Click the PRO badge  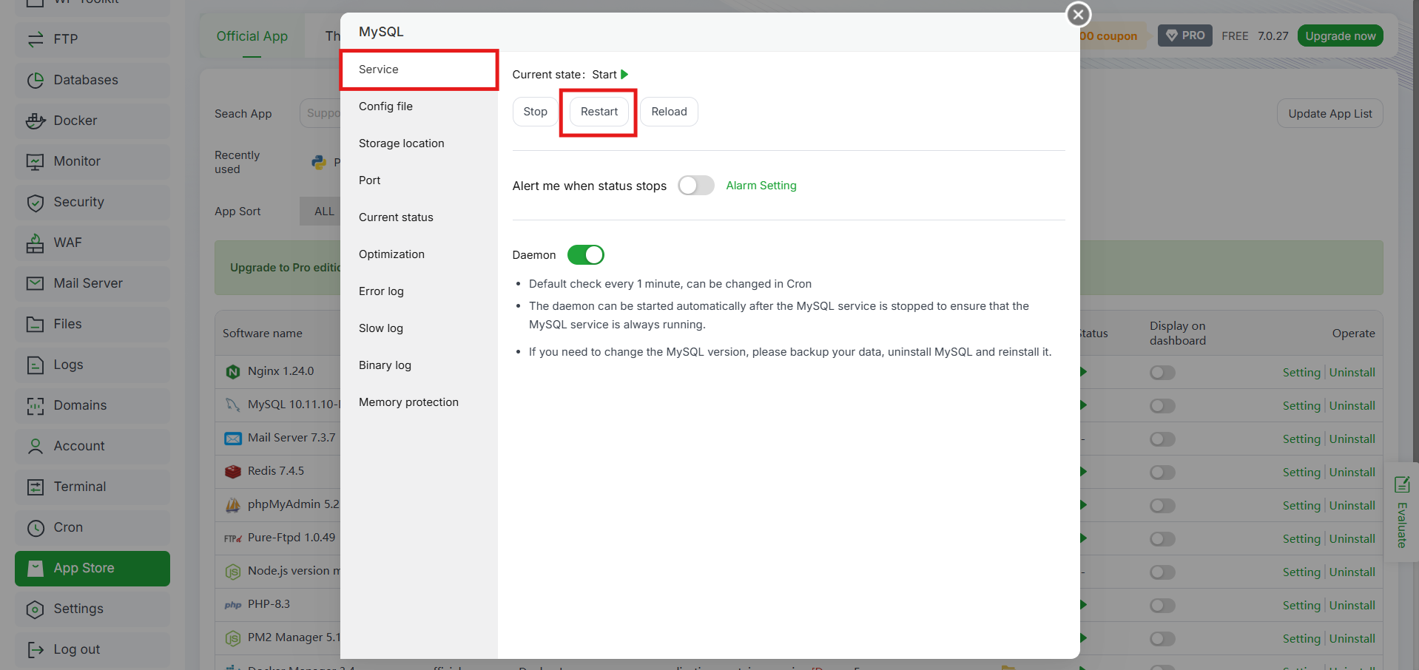point(1184,35)
